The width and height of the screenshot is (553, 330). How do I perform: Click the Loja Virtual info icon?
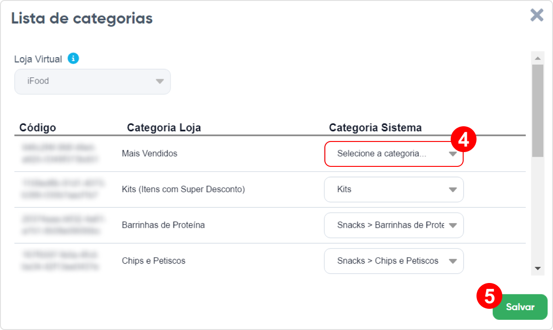(73, 59)
